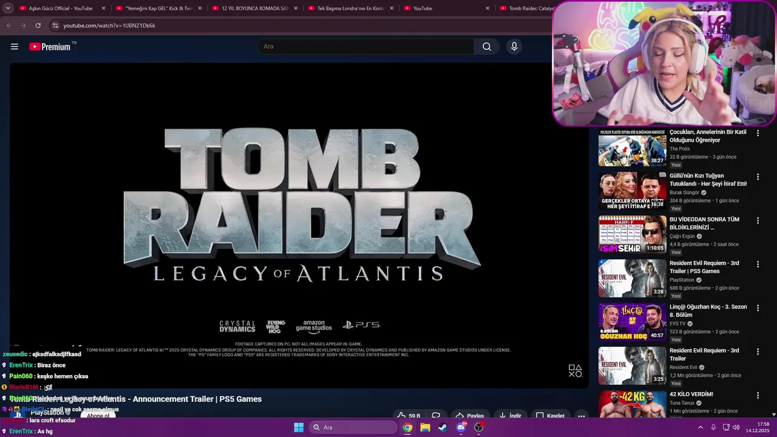Start a search with the magnifier button

click(487, 47)
